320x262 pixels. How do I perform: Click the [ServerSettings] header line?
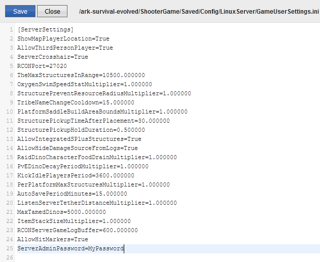point(45,29)
